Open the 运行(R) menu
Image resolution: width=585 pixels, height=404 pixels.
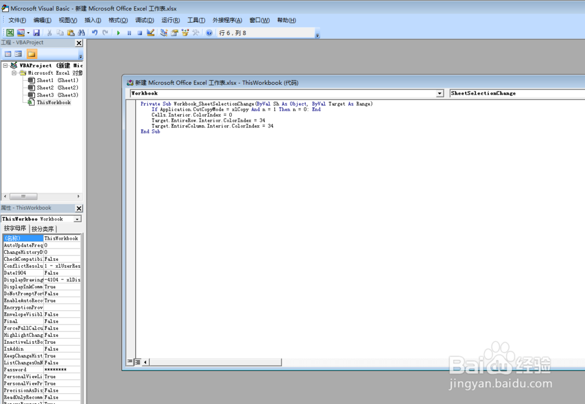point(170,20)
